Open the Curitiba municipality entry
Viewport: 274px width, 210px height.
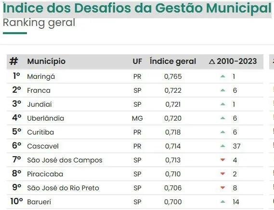40,132
